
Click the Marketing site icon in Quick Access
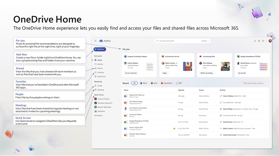tap(96, 111)
